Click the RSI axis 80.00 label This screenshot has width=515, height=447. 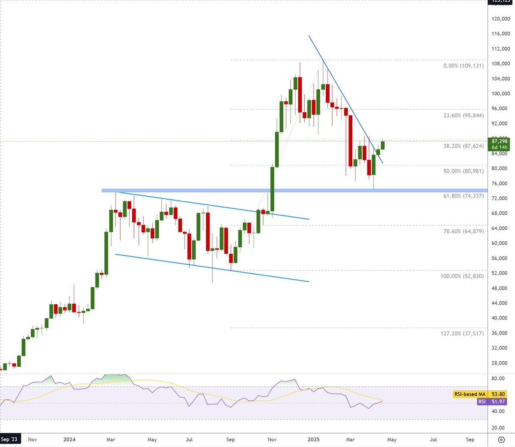(498, 379)
